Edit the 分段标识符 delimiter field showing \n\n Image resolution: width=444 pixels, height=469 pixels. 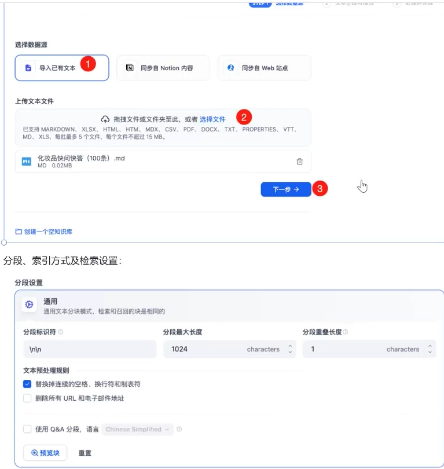pos(90,349)
